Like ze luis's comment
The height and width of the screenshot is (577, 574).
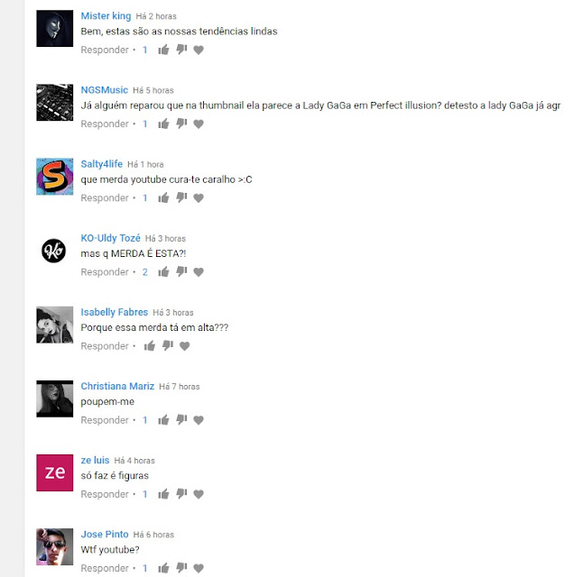163,494
